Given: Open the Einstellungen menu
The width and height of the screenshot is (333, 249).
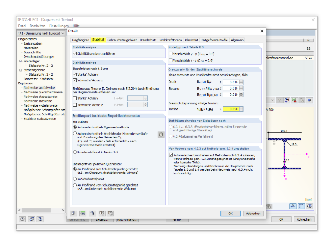Looking at the screenshot, I should click(x=59, y=26).
